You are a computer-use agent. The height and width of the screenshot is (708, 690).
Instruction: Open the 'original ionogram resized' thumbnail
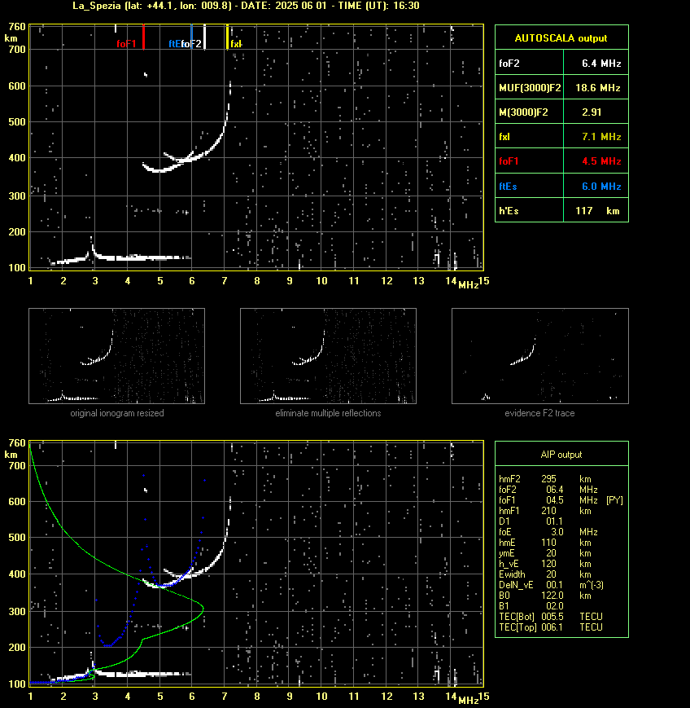(x=117, y=356)
